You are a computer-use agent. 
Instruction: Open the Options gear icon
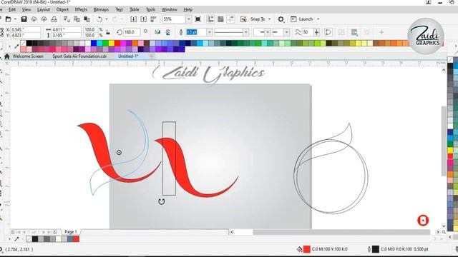pos(281,19)
